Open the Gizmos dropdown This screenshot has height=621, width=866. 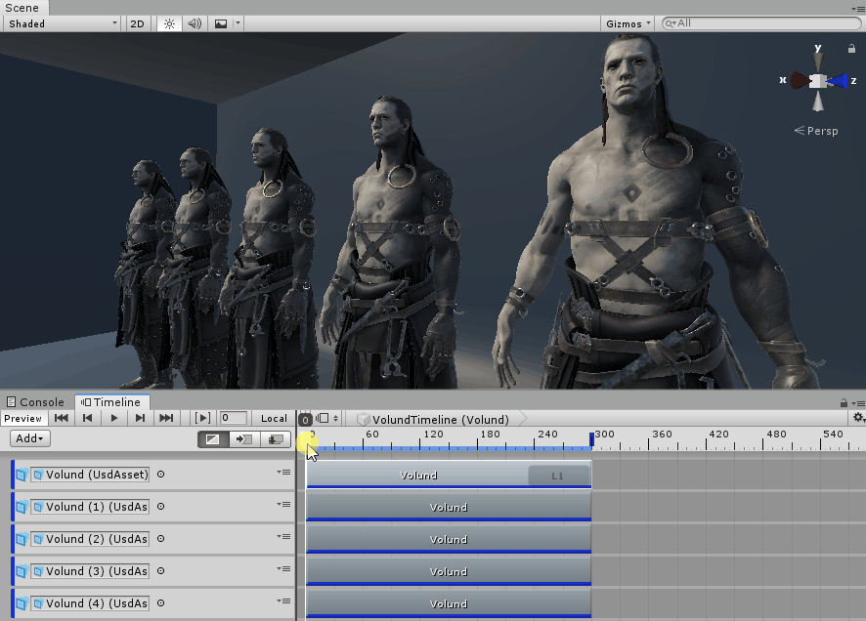(x=628, y=23)
